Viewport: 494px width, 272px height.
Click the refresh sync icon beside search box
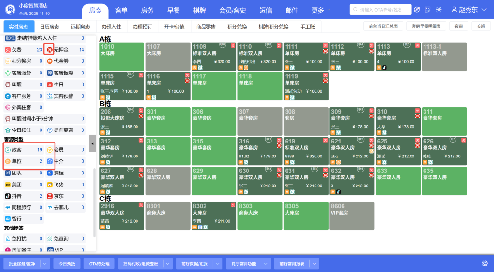tap(417, 10)
